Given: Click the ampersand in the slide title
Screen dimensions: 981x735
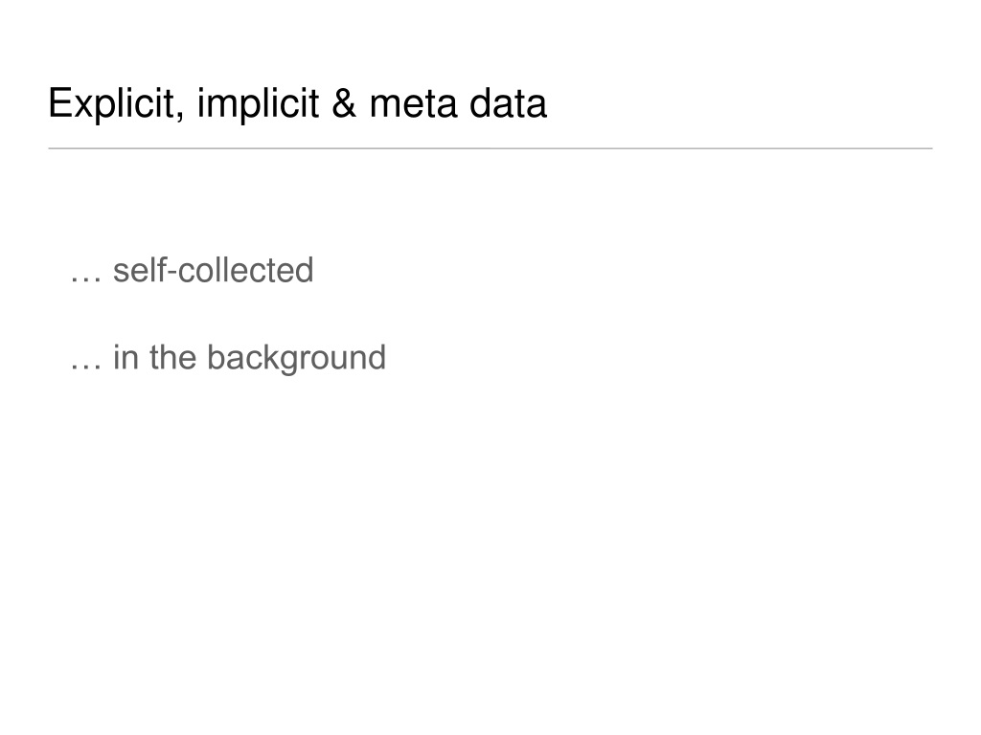Looking at the screenshot, I should coord(344,103).
